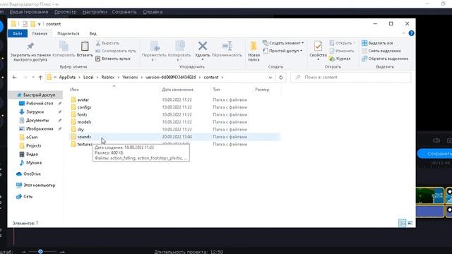452x254 pixels.
Task: Go back with the left arrow
Action: click(x=14, y=77)
